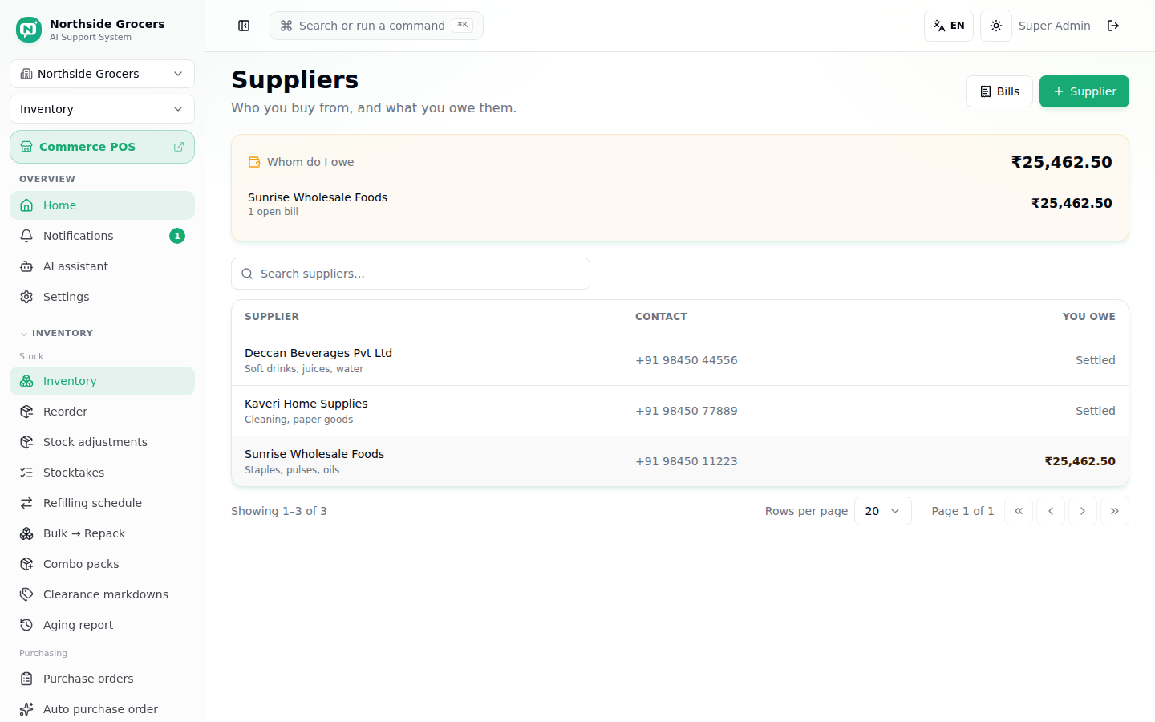Viewport: 1155px width, 722px height.
Task: Click the Auto purchase order sparkle icon
Action: coord(26,709)
